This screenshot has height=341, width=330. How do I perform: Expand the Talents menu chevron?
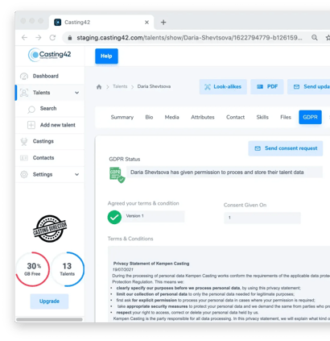coord(77,93)
